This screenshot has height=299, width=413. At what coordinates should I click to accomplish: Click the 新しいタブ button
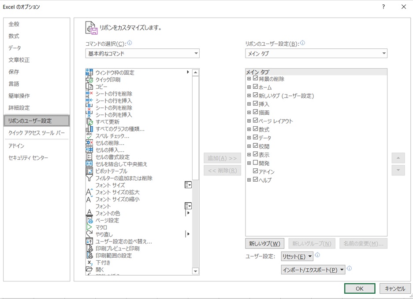click(264, 244)
